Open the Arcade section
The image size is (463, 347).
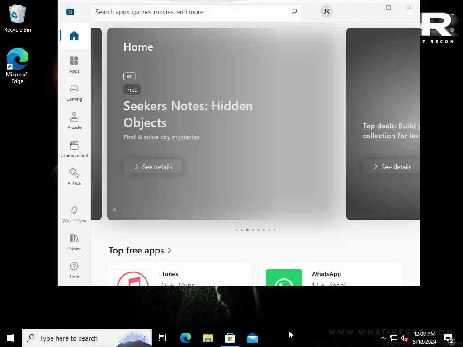point(74,121)
